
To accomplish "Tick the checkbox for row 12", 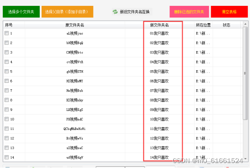I will 6,138.
